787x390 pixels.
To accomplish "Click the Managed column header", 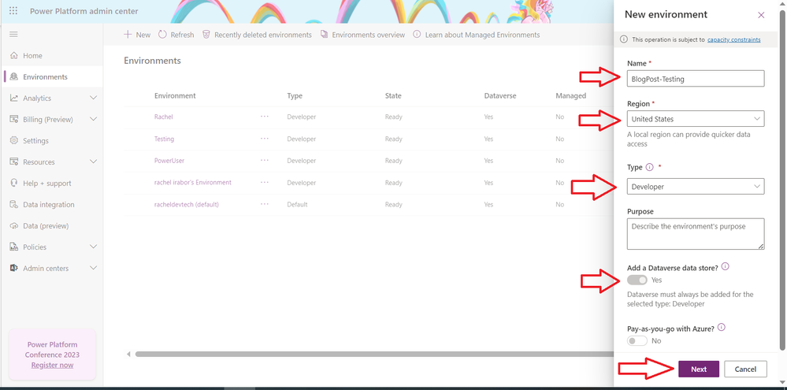I will 570,95.
